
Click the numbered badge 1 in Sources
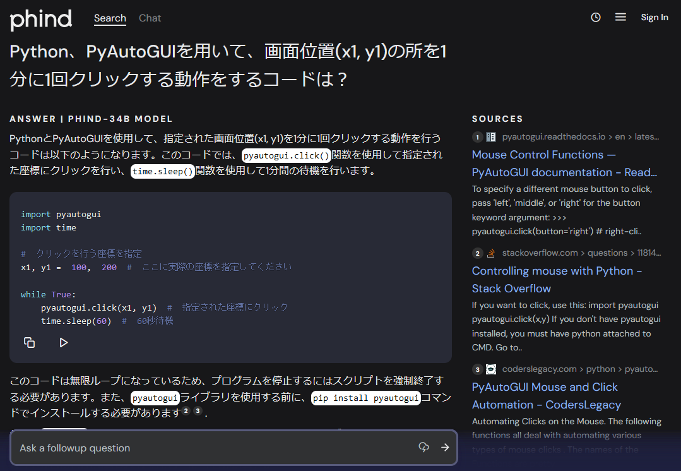tap(477, 136)
